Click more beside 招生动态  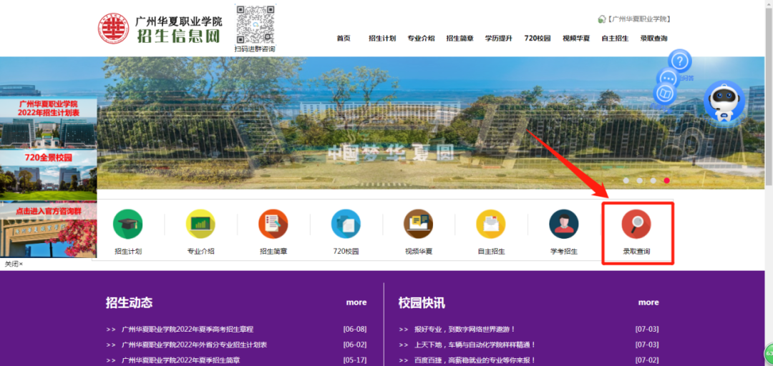pyautogui.click(x=356, y=302)
